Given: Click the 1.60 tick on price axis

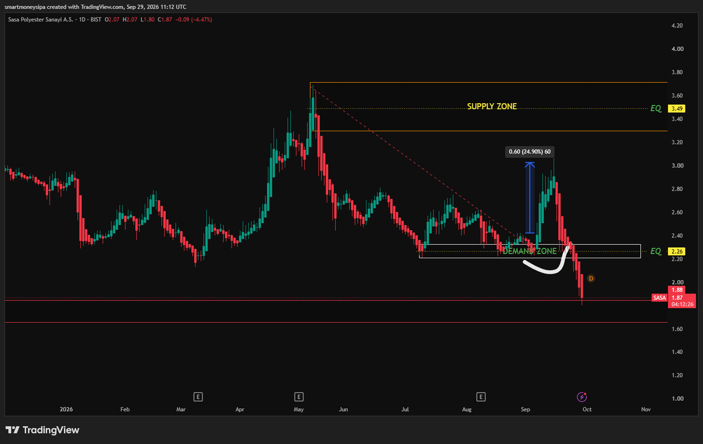Looking at the screenshot, I should pos(677,329).
